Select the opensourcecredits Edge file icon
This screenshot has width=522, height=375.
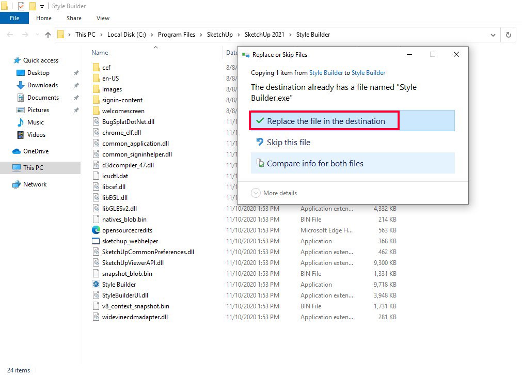(96, 230)
